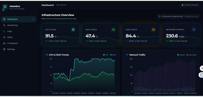Click the floating chat bot face icon at right edge
203x97 pixels.
(x=201, y=75)
